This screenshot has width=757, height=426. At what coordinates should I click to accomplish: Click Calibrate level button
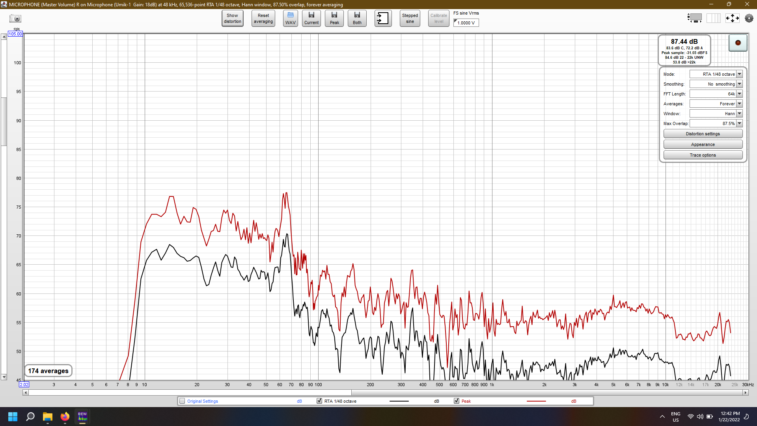coord(439,19)
